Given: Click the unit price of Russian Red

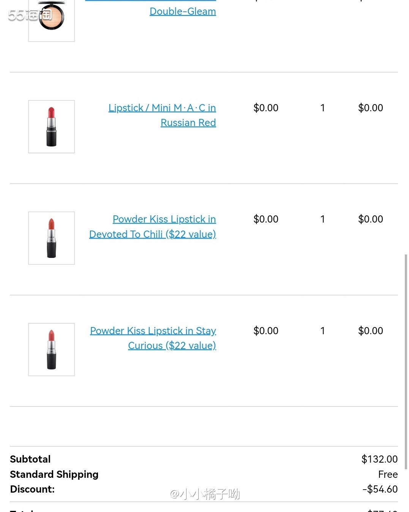Looking at the screenshot, I should click(266, 108).
